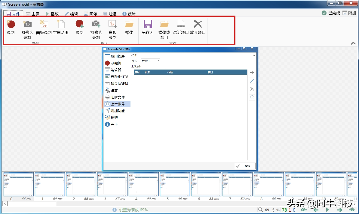Screen dimensions: 359x214
Task: Open recent projects (最近项目)
Action: (181, 27)
